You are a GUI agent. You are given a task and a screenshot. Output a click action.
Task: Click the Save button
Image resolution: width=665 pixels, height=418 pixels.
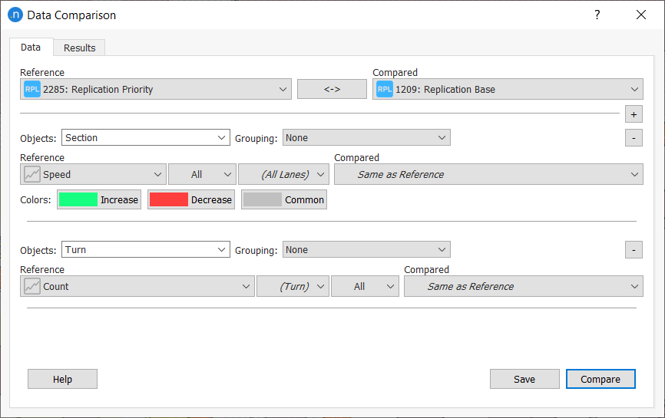[524, 379]
